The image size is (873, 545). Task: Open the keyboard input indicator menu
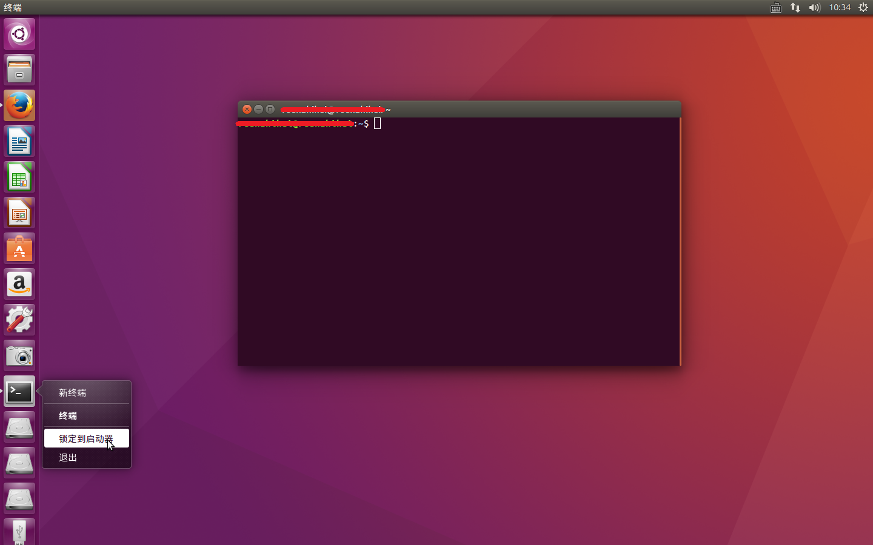[775, 8]
